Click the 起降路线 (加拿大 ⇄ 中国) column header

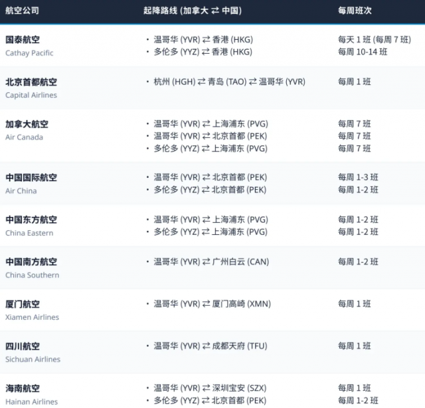pyautogui.click(x=192, y=11)
